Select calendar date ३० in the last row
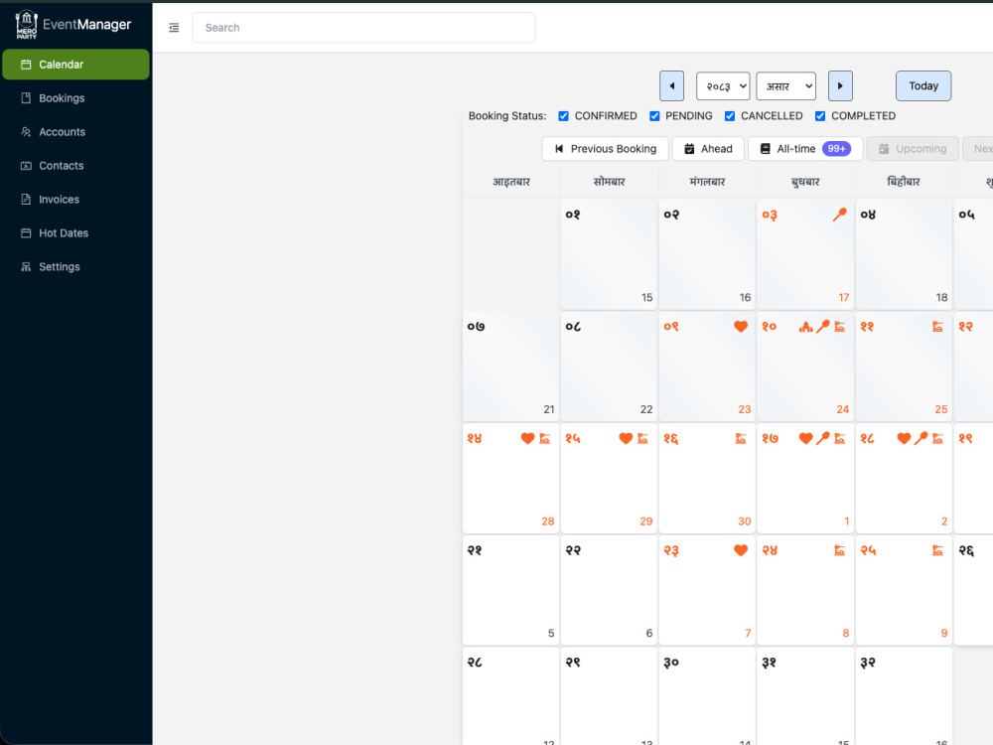 pos(707,696)
